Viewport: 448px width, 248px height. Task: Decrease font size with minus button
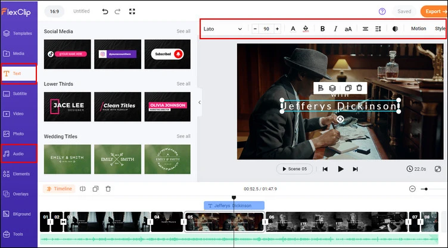point(255,29)
